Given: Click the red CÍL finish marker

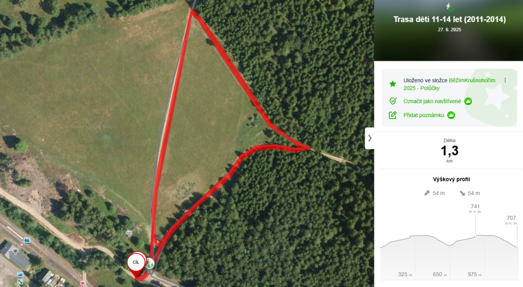Looking at the screenshot, I should (x=136, y=263).
